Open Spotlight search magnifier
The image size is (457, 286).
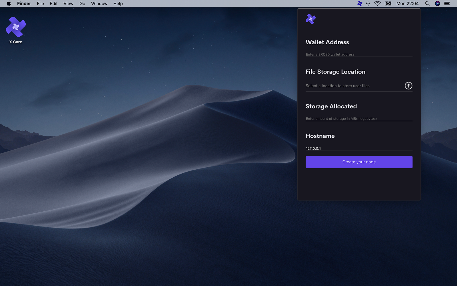(x=427, y=3)
